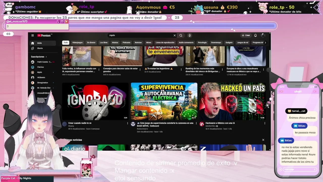Viewport: 323px width, 182px height.
Task: Open S4viSinFiltro channel avatar icon
Action: coord(202,124)
